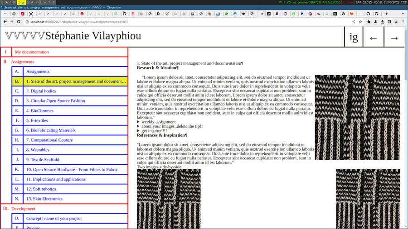Switch to the GitLab fox tab

coord(352,14)
